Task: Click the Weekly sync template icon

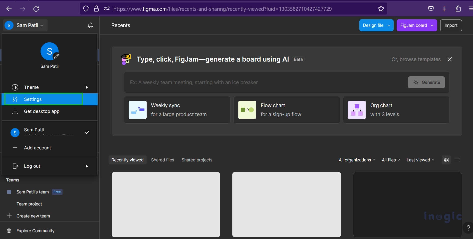Action: point(138,110)
